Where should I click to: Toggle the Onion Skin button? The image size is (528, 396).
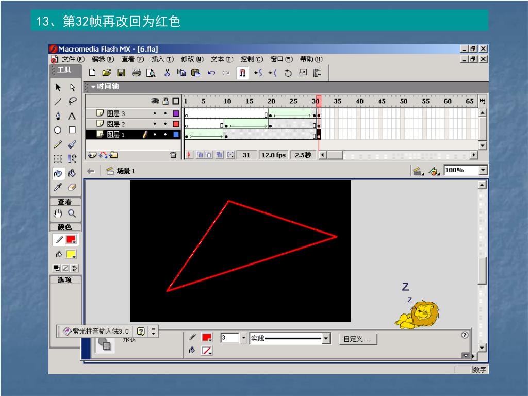click(x=200, y=155)
